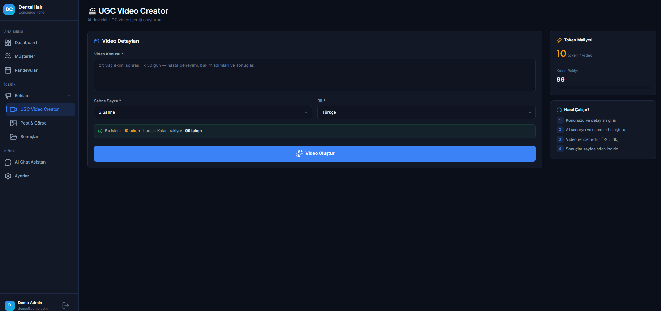661x311 pixels.
Task: Select UGC Video Creator menu item
Action: [40, 109]
